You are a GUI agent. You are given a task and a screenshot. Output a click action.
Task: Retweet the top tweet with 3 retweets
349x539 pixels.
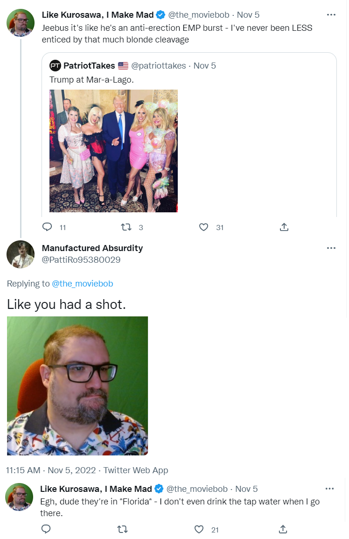click(126, 227)
